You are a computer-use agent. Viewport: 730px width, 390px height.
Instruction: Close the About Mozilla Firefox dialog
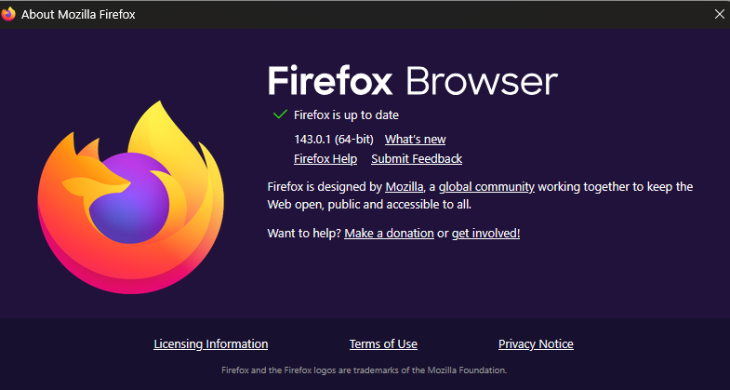pyautogui.click(x=718, y=13)
